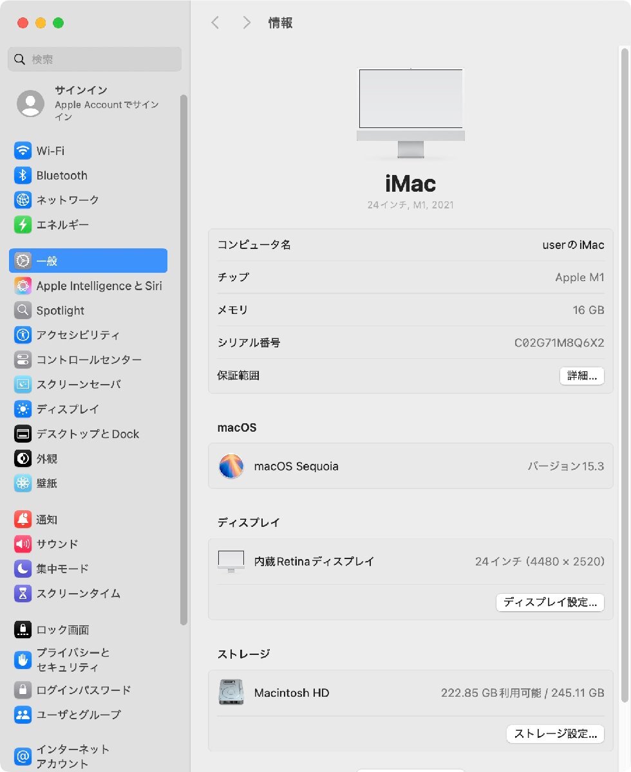Open ストレージ設定... button
This screenshot has width=631, height=772.
[555, 733]
